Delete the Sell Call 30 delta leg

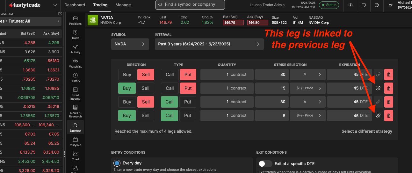point(388,102)
